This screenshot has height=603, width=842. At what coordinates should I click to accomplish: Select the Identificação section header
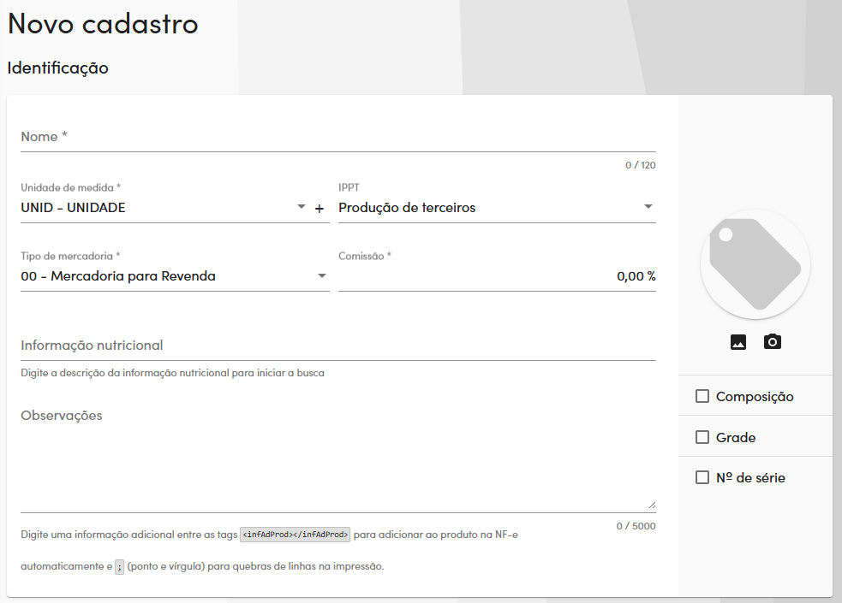57,68
